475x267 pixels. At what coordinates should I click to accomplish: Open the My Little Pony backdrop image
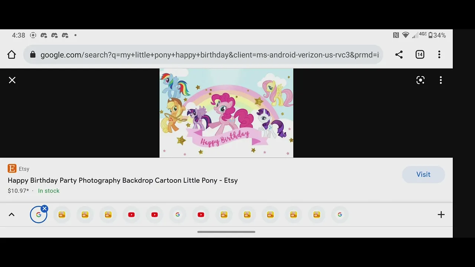(x=226, y=113)
